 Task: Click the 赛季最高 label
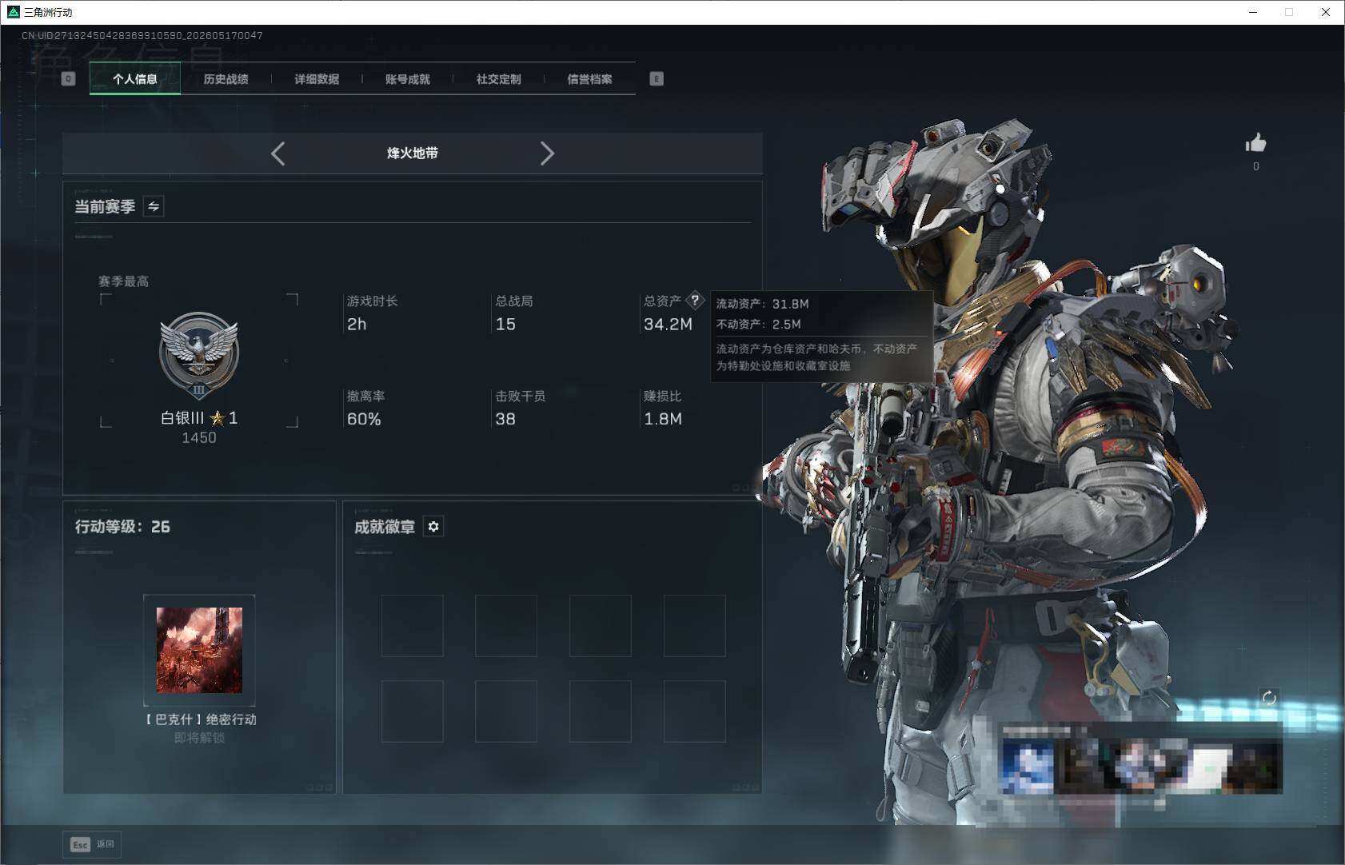pos(123,281)
